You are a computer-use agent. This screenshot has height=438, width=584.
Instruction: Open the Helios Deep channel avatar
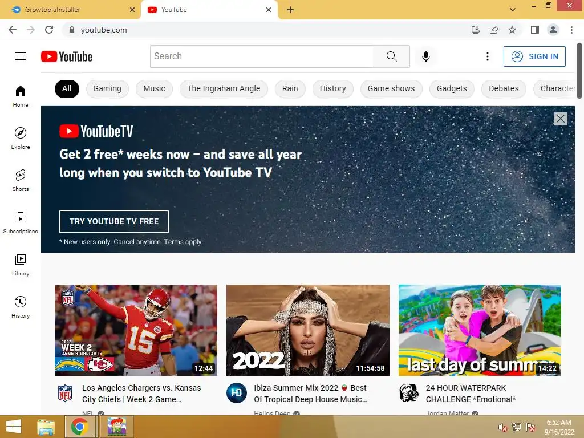coord(237,392)
